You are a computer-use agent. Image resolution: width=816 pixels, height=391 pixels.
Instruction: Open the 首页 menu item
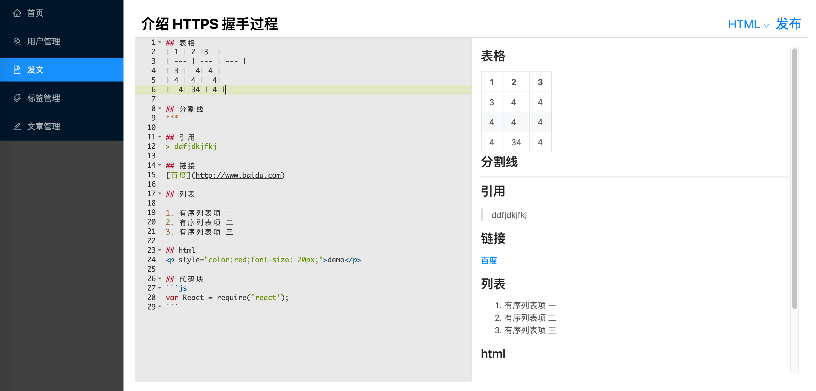pyautogui.click(x=35, y=13)
